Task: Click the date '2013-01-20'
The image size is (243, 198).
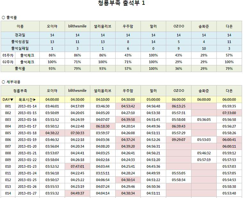Action: click(x=27, y=146)
